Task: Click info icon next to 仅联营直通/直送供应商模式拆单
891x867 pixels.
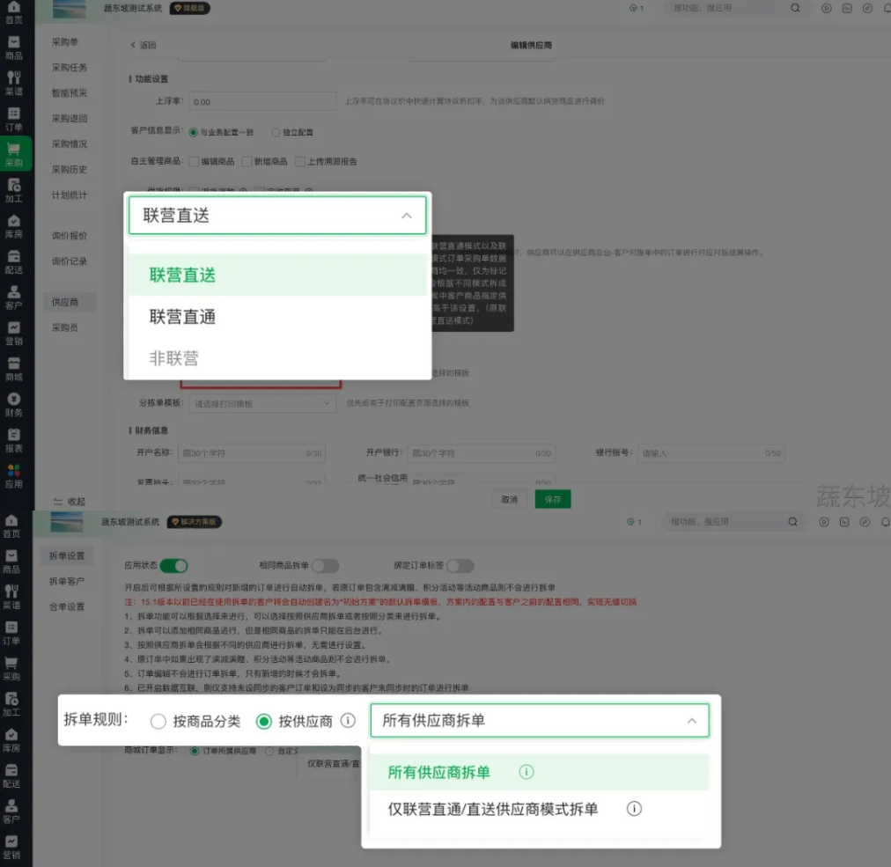Action: [x=633, y=808]
